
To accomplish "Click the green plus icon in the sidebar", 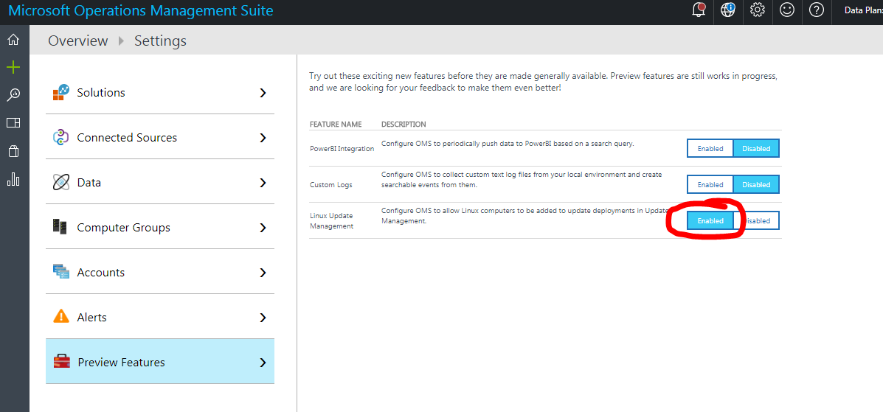I will tap(13, 68).
